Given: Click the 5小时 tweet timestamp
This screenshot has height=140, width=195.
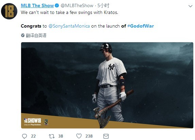Looking at the screenshot, I should 103,5.
